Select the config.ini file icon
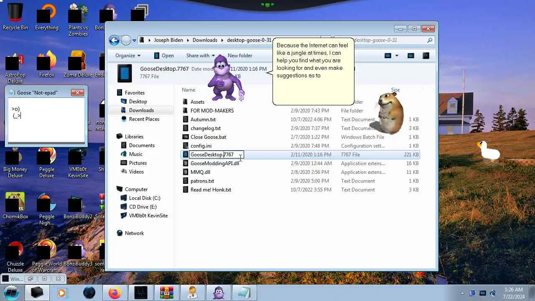This screenshot has width=535, height=301. pyautogui.click(x=186, y=146)
